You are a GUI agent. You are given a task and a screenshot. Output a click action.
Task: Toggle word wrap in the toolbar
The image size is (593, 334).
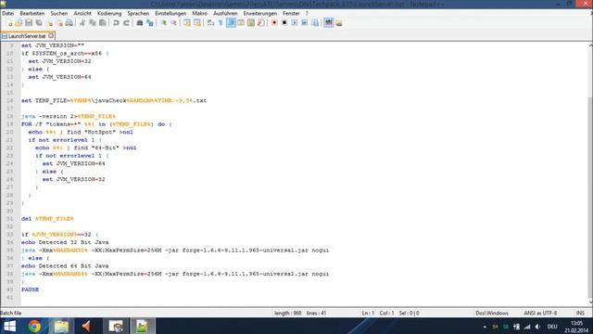coord(210,23)
